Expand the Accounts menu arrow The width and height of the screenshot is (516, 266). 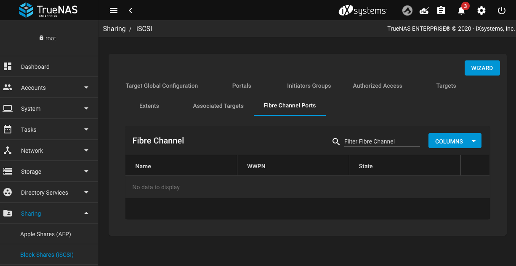pos(86,87)
